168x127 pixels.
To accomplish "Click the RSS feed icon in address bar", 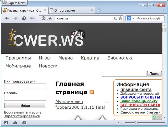I will 115,18.
